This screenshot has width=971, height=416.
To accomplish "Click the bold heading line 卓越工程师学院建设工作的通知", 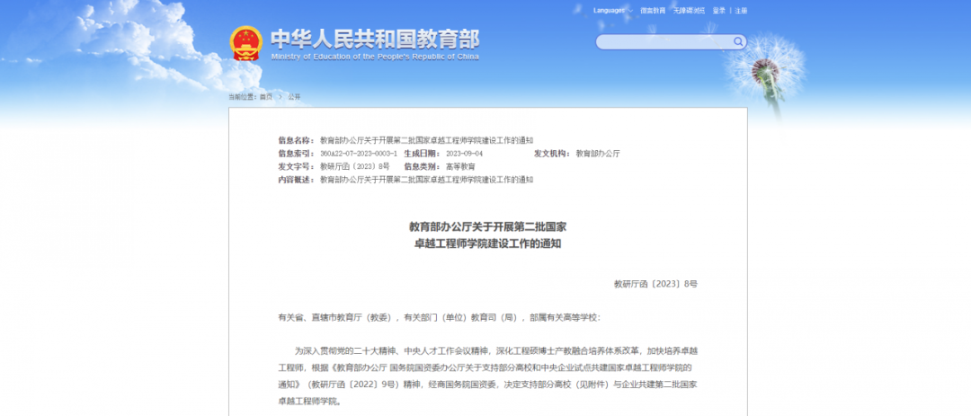I will 487,243.
